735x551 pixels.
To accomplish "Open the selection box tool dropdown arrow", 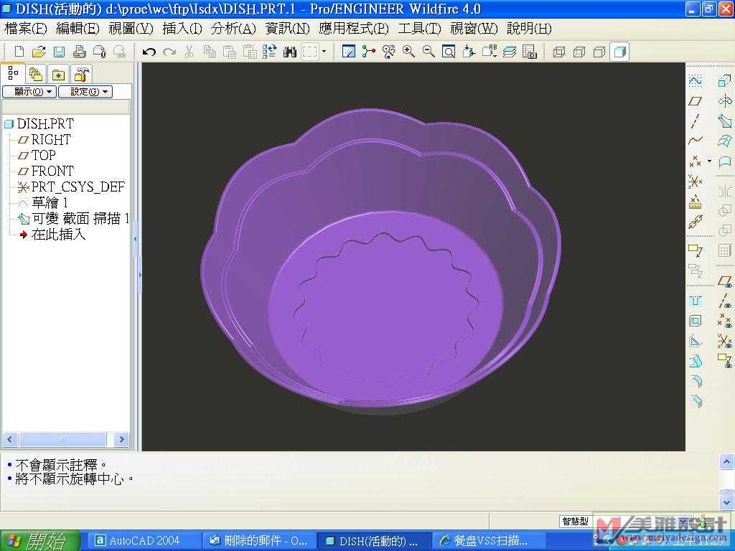I will pyautogui.click(x=324, y=51).
